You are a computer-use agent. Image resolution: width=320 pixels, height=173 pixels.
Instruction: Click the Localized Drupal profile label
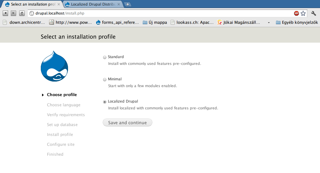pyautogui.click(x=123, y=101)
